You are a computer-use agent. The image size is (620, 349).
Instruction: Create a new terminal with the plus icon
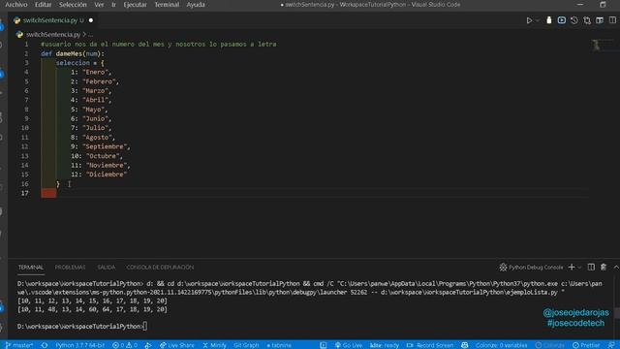tap(572, 268)
